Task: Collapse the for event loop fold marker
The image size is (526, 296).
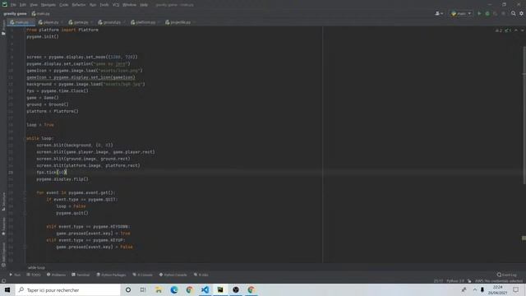Action: tap(25, 192)
